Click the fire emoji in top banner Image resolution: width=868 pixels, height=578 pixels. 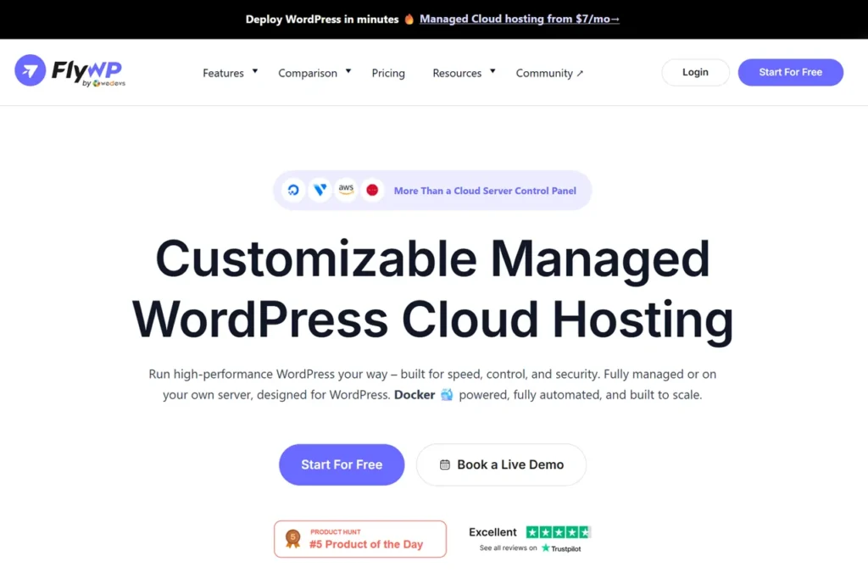coord(409,19)
